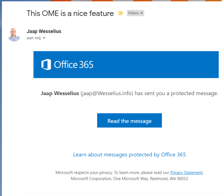Open 'Learn about messages protected by Office 365'
This screenshot has height=196, width=222.
pyautogui.click(x=130, y=154)
